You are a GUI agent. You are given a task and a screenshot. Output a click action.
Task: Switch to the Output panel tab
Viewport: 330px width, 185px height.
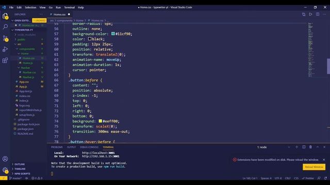pyautogui.click(x=71, y=147)
